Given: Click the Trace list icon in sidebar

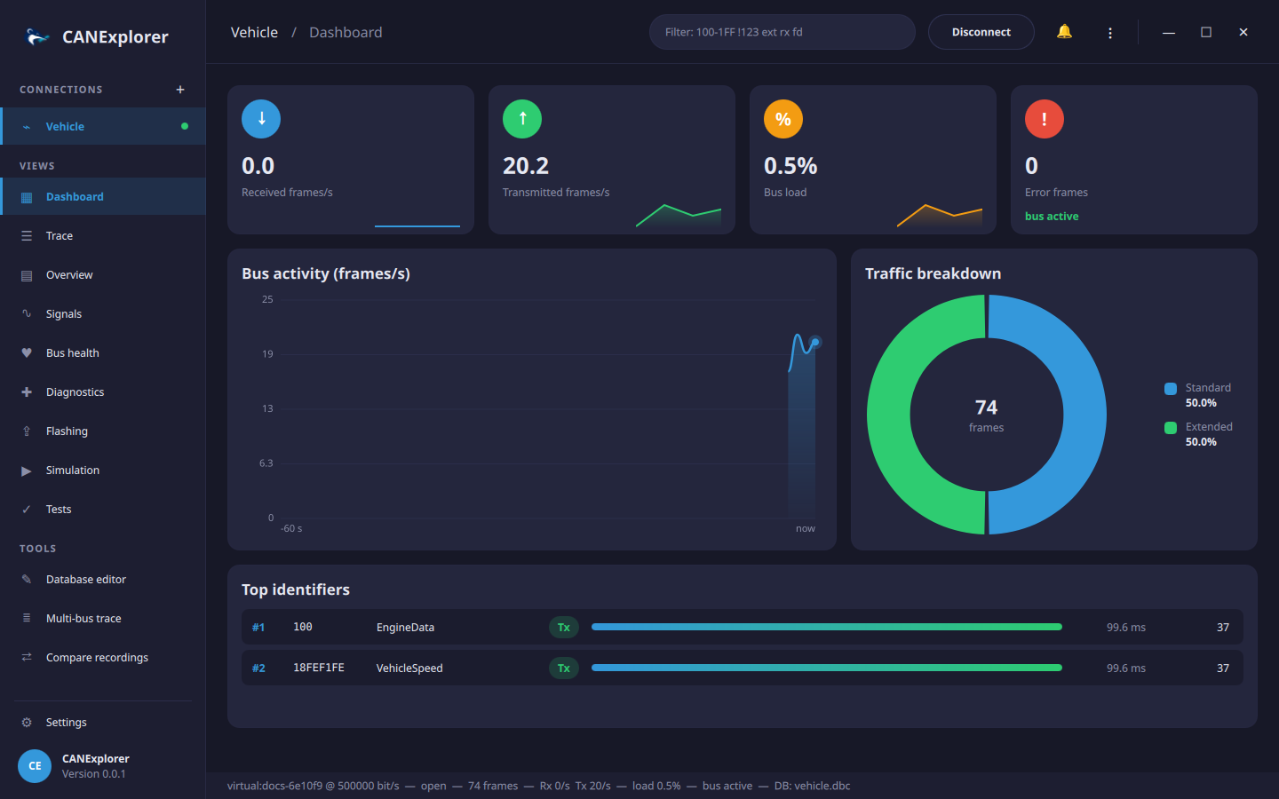Looking at the screenshot, I should coord(27,236).
